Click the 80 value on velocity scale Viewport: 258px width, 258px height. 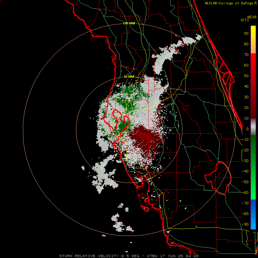click(x=246, y=44)
